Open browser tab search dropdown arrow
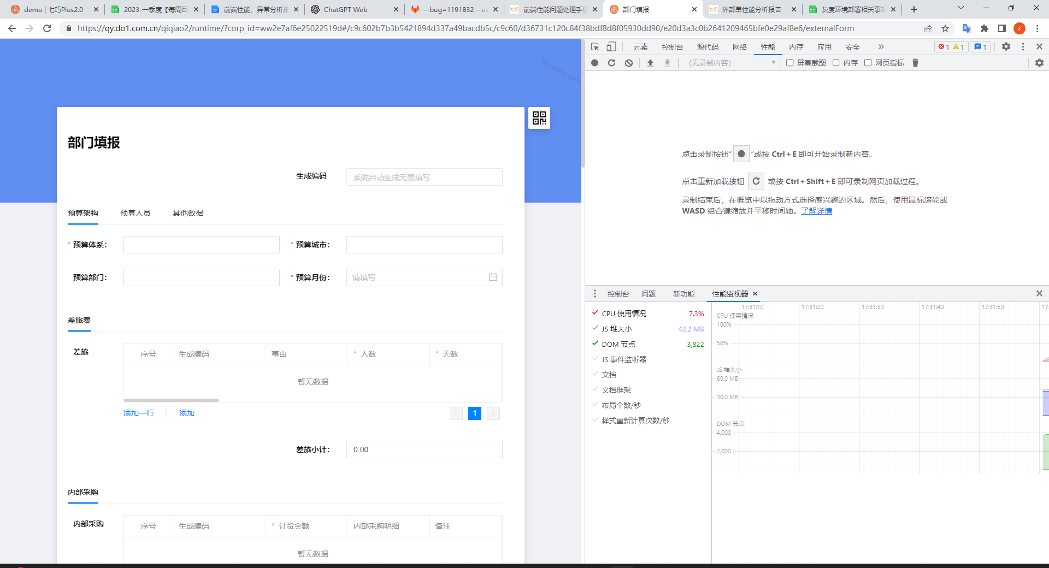Image resolution: width=1049 pixels, height=568 pixels. coord(961,8)
